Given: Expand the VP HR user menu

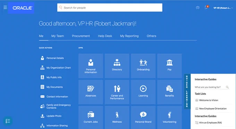Looking at the screenshot, I should pos(223,8).
